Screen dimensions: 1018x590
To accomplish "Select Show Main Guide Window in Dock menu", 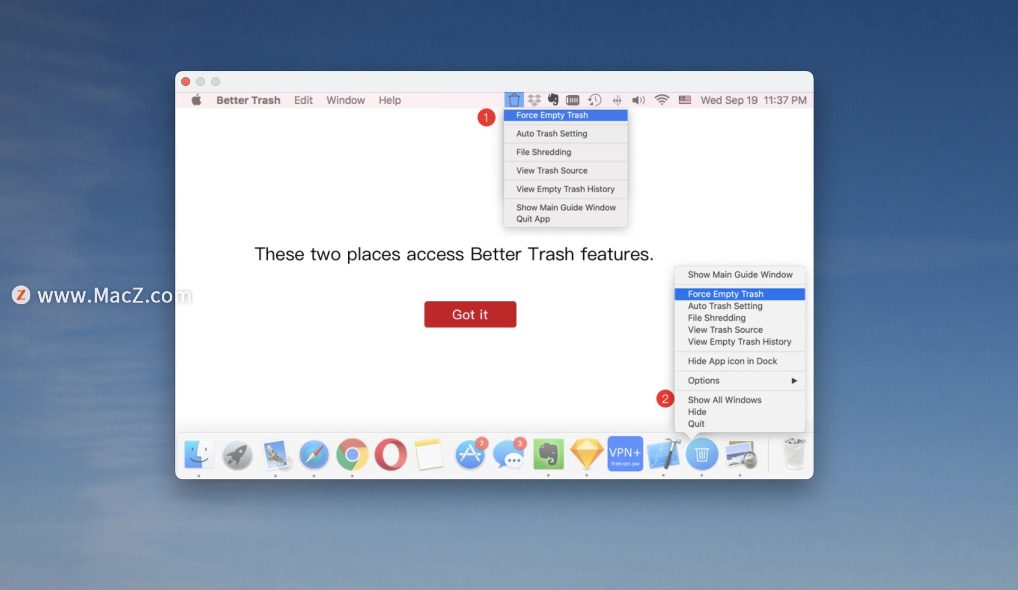I will click(x=740, y=274).
